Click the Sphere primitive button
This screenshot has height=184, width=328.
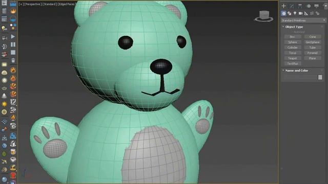(x=293, y=42)
